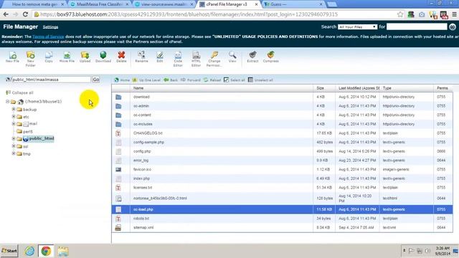Switch to MaailMassa Free Classifieds tab
The image size is (459, 258).
pyautogui.click(x=99, y=4)
